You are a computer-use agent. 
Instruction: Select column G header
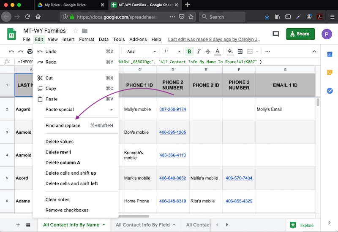click(x=285, y=70)
